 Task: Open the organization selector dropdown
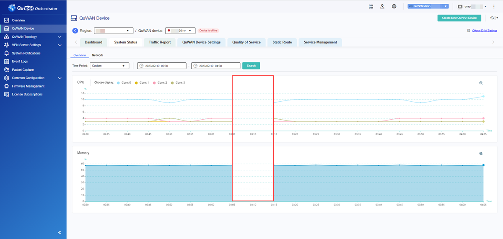point(428,6)
